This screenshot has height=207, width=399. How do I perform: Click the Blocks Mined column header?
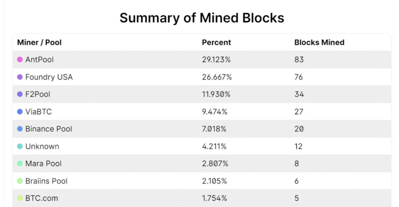point(319,42)
